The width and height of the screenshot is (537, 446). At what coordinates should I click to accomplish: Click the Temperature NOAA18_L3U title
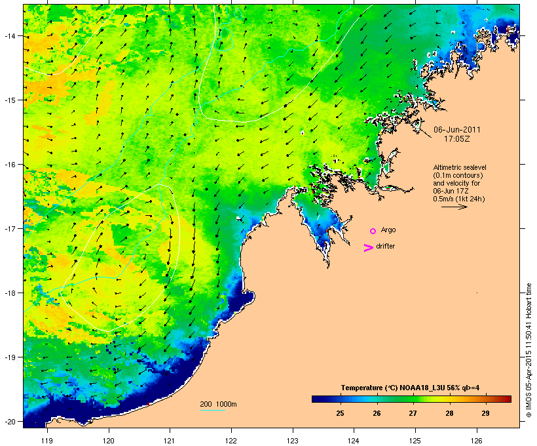click(410, 388)
